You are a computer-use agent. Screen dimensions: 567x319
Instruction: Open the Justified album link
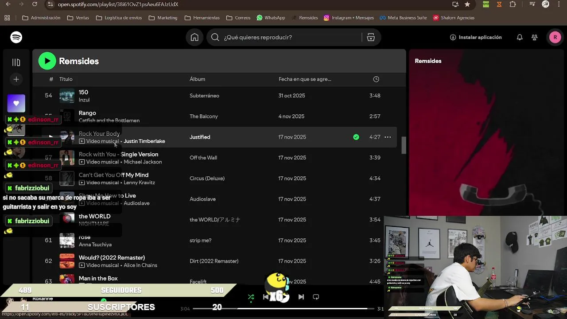coord(200,137)
